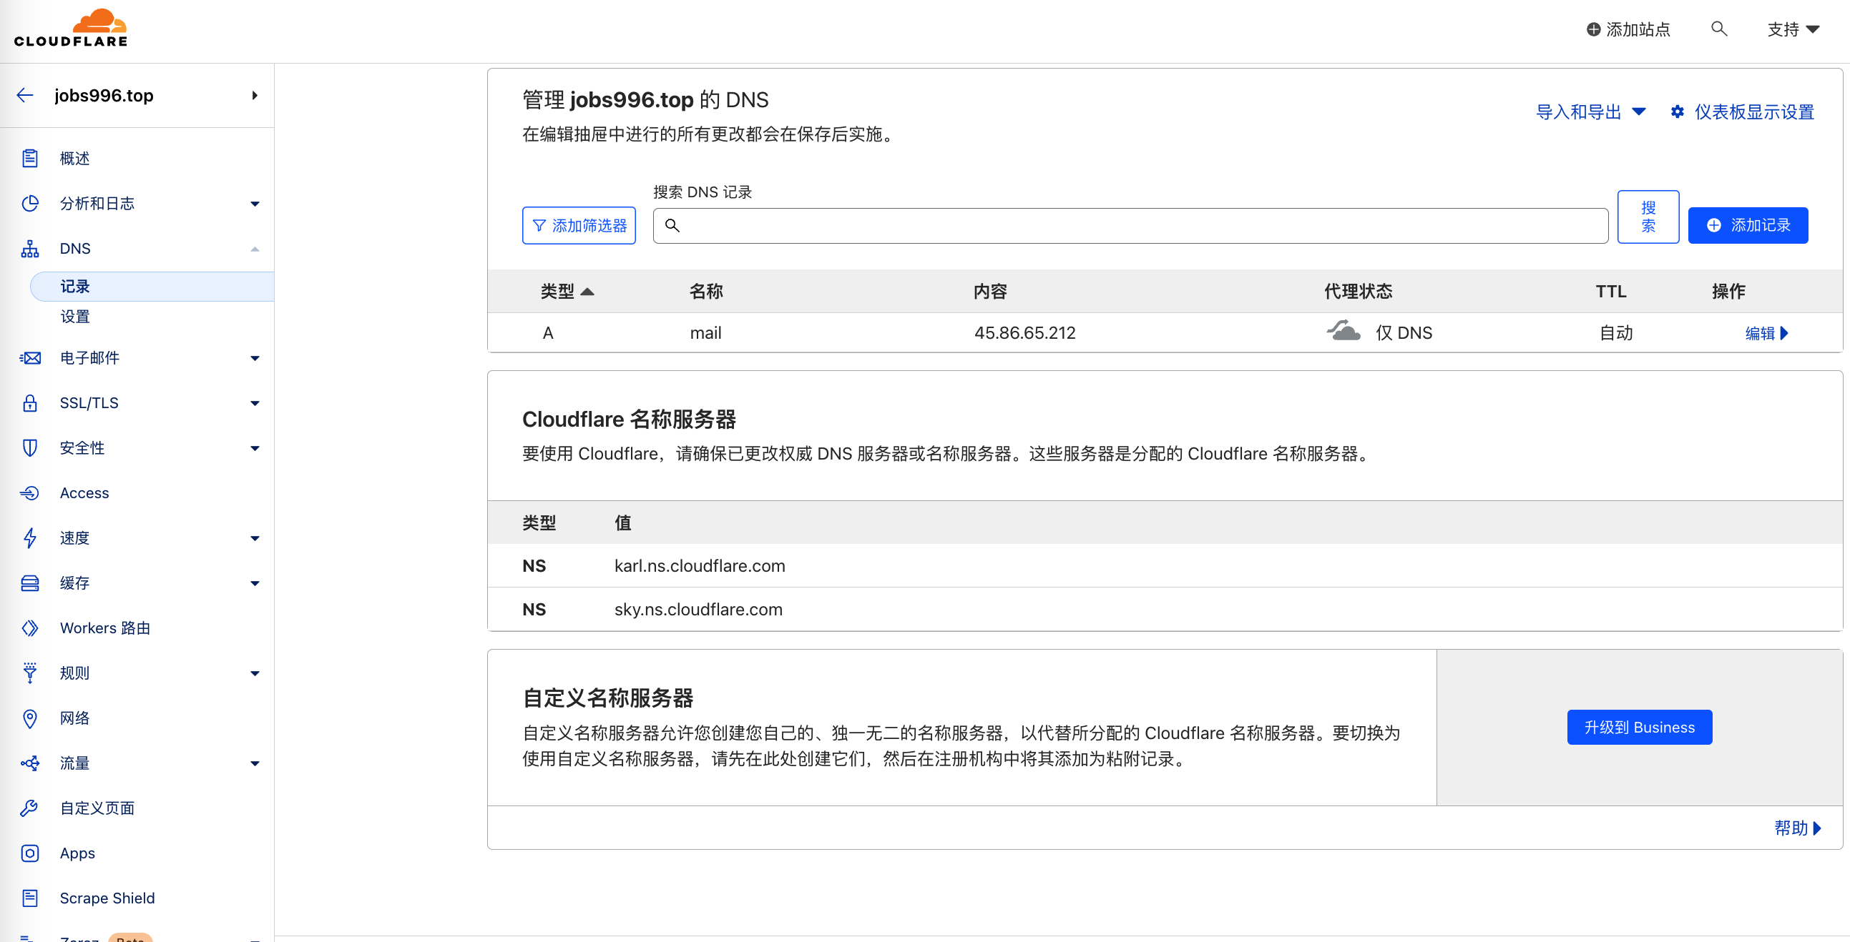
Task: Click the 规则 filter funnel icon
Action: pos(29,673)
